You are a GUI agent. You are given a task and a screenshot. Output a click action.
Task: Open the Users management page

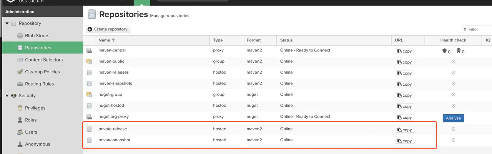tap(31, 132)
